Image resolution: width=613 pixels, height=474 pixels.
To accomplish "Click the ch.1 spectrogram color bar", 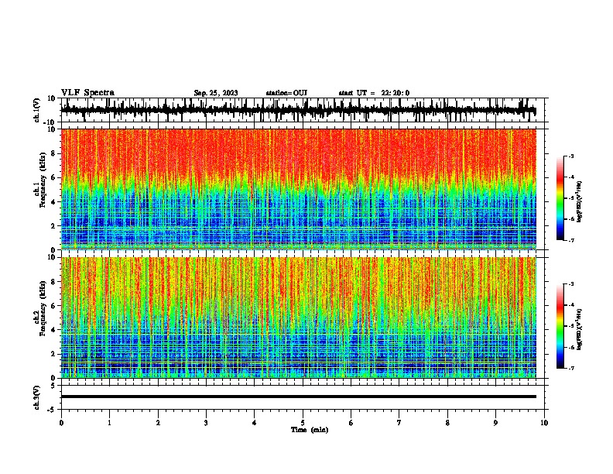I will coord(560,198).
